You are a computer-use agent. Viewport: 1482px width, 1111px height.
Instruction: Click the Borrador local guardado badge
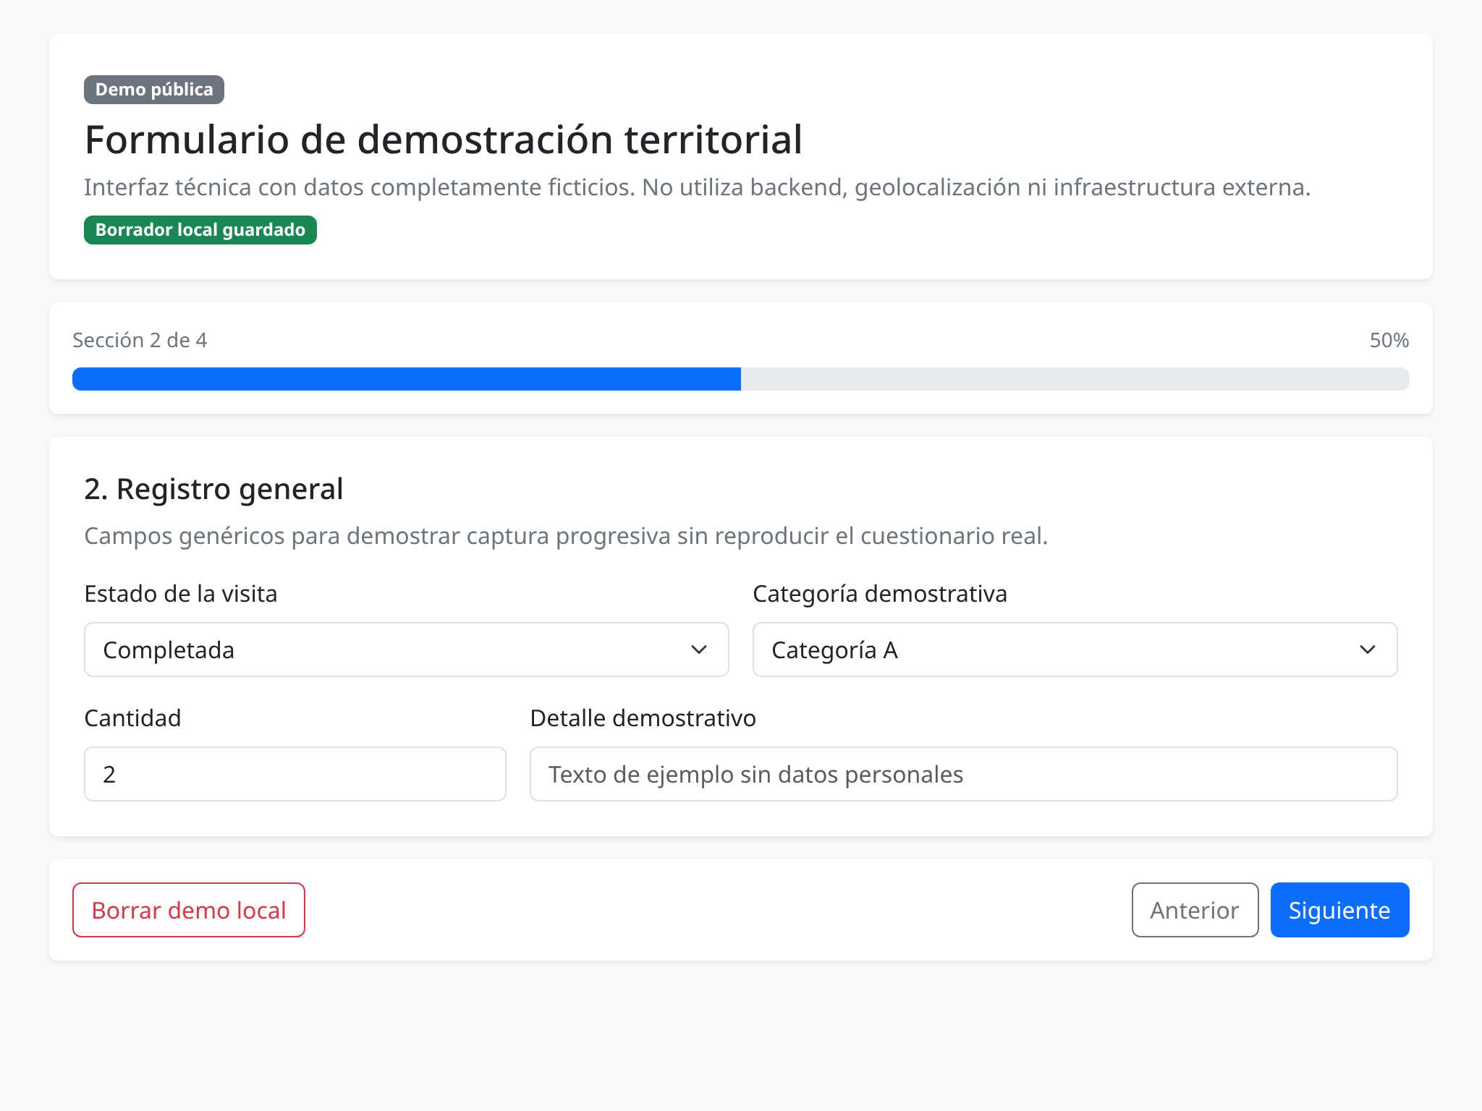pyautogui.click(x=200, y=230)
